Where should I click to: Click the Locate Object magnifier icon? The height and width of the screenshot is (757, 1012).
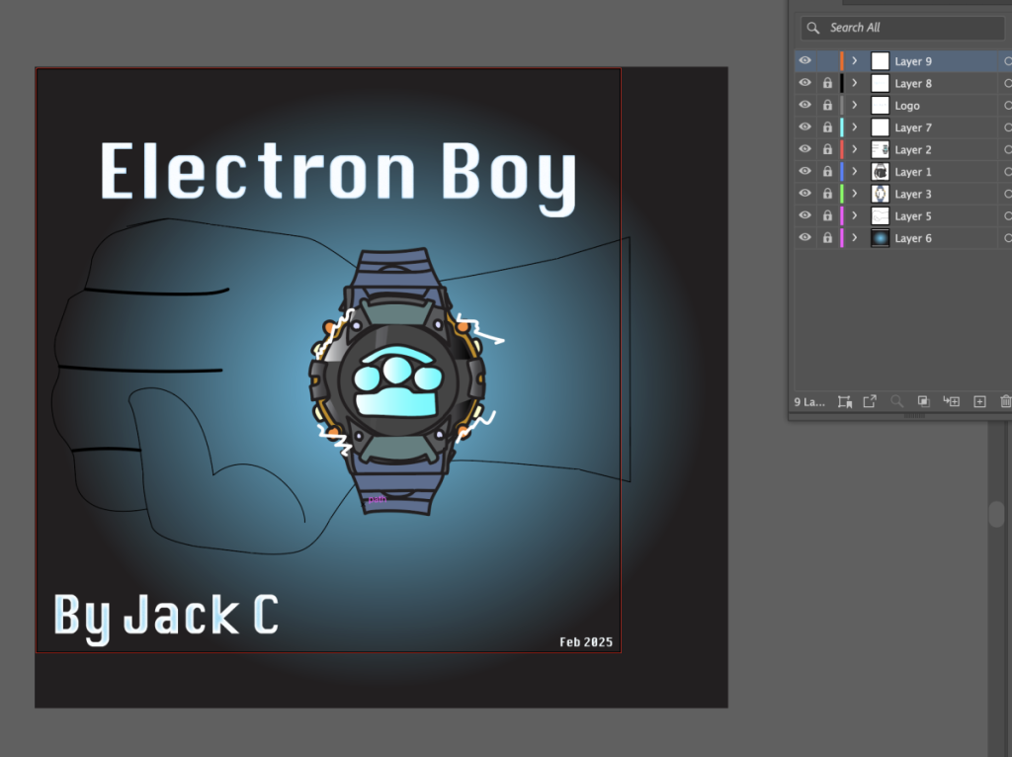coord(897,401)
